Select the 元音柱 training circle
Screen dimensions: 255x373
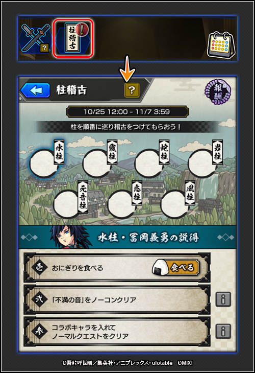(x=67, y=204)
